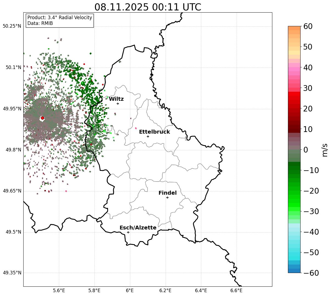Click the latitude label 49.35°N
This screenshot has height=296, width=331.
12,273
